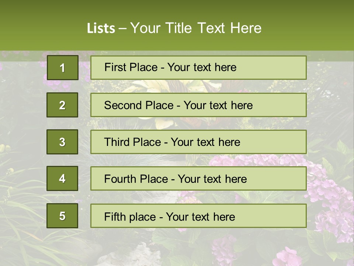Click the Fourth Place text box

[198, 179]
